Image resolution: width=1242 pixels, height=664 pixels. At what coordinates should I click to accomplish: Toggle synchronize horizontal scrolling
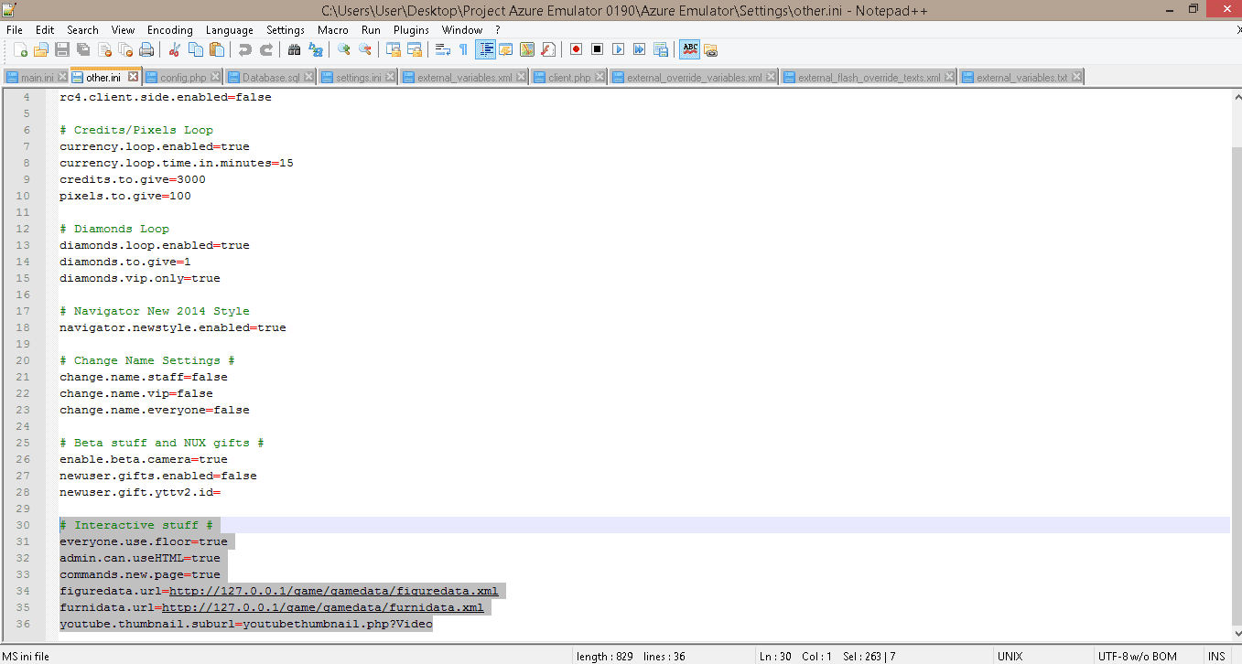(x=415, y=49)
